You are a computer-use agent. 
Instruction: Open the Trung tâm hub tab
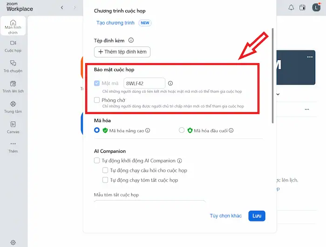click(13, 107)
